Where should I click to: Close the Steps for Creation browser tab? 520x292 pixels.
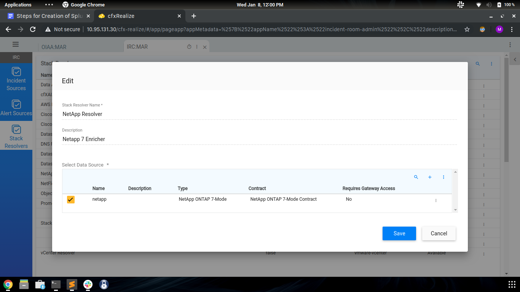coord(88,16)
